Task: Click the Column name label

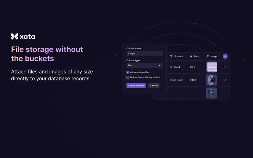Action: coord(133,48)
